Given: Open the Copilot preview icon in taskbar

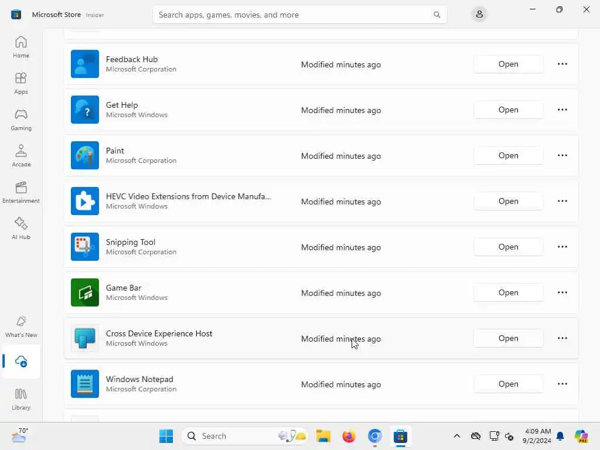Looking at the screenshot, I should 581,436.
